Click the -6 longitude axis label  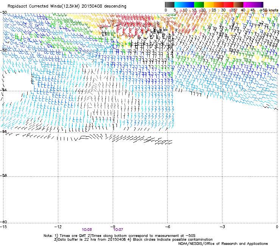[x=167, y=227]
